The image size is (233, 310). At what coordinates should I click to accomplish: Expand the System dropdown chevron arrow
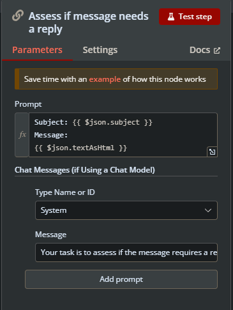pos(208,210)
